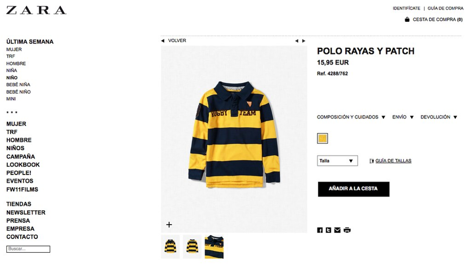Viewport: 471px width, 265px height.
Task: Open the Guía de tallas link
Action: (x=393, y=161)
